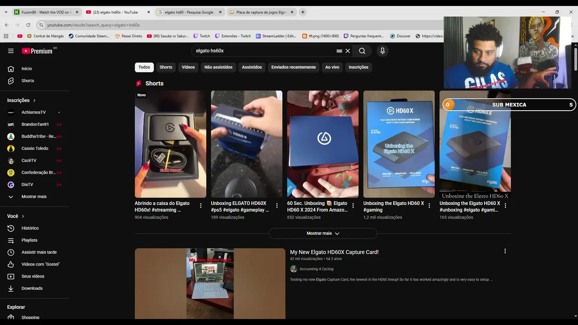The width and height of the screenshot is (578, 325).
Task: Open the AchismosTV channel subscription
Action: click(34, 112)
